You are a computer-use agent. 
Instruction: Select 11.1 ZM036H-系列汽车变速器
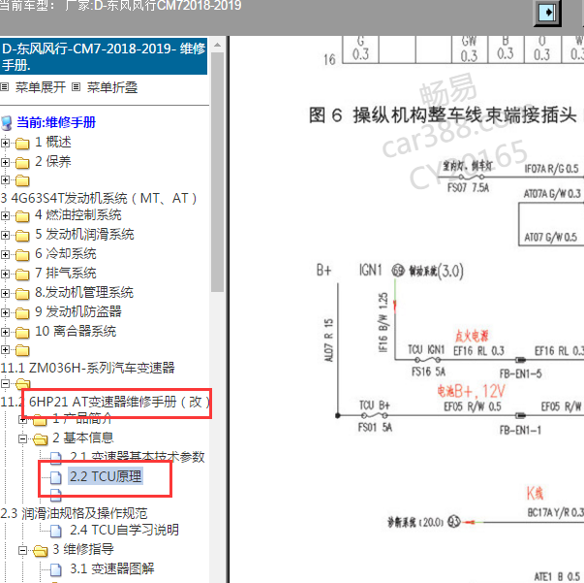[87, 368]
